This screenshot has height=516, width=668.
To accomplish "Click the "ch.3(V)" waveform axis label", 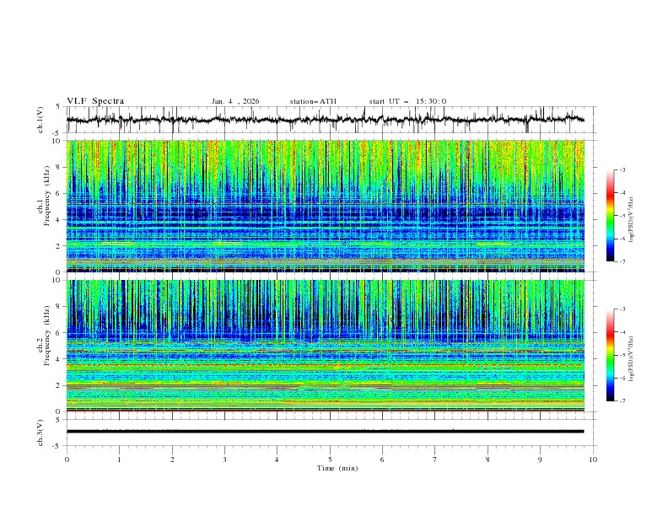I will pyautogui.click(x=40, y=433).
